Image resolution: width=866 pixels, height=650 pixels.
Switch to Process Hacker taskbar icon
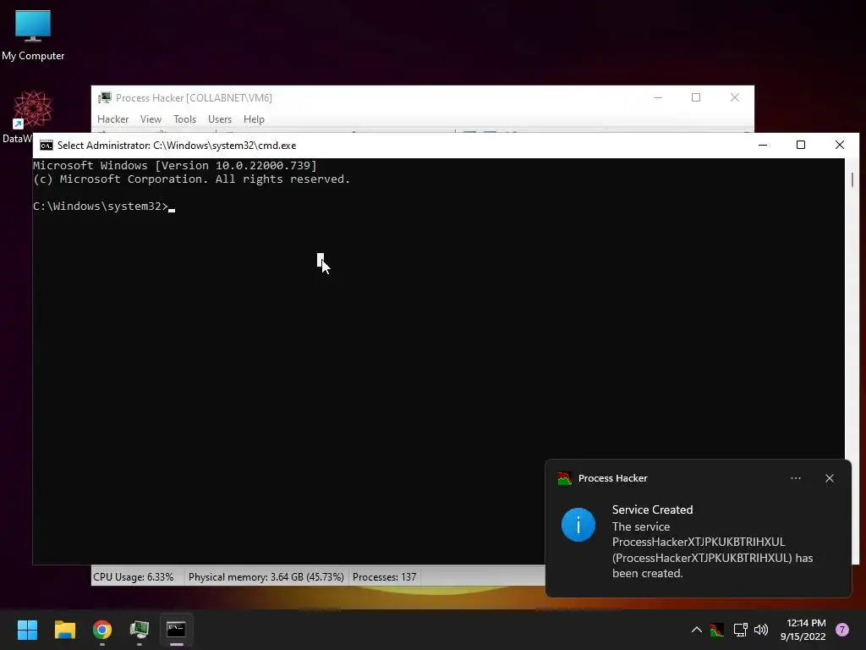(x=140, y=630)
